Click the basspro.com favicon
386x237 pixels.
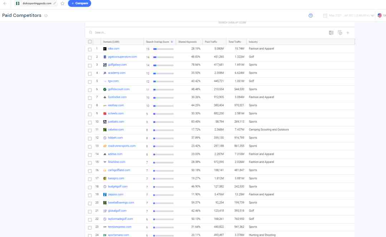point(105,178)
